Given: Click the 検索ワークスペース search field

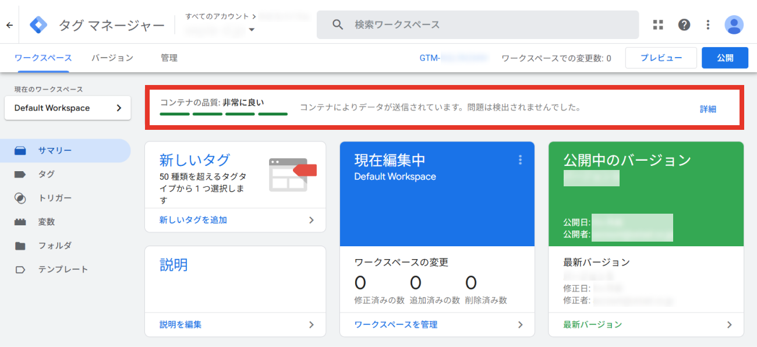Looking at the screenshot, I should click(x=477, y=24).
